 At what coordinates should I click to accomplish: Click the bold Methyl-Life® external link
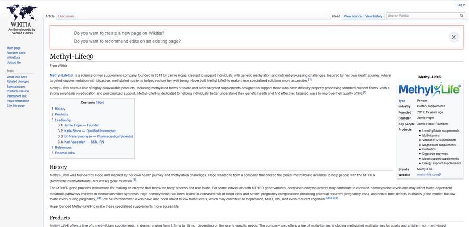coord(61,76)
